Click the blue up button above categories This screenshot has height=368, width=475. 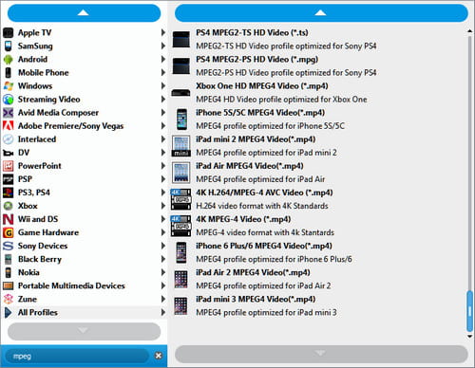[84, 13]
